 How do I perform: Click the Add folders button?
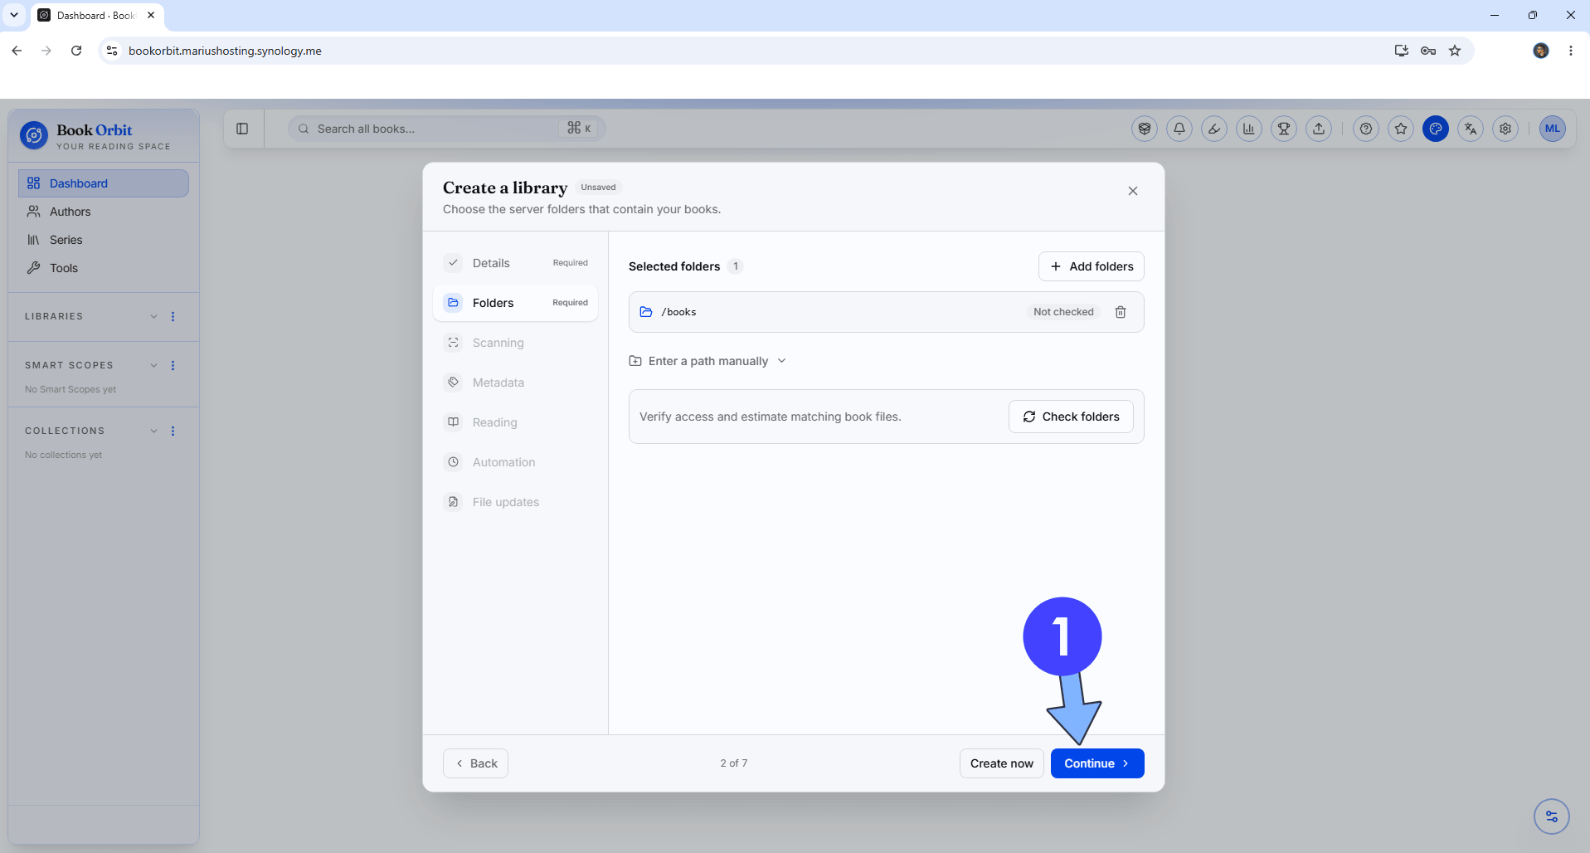click(x=1091, y=266)
